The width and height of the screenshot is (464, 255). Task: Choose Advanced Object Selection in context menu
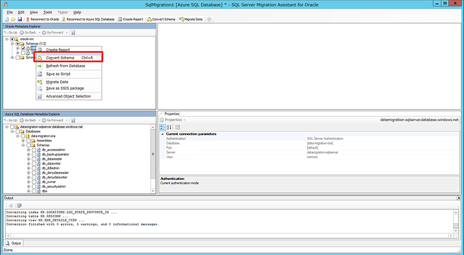click(x=69, y=96)
